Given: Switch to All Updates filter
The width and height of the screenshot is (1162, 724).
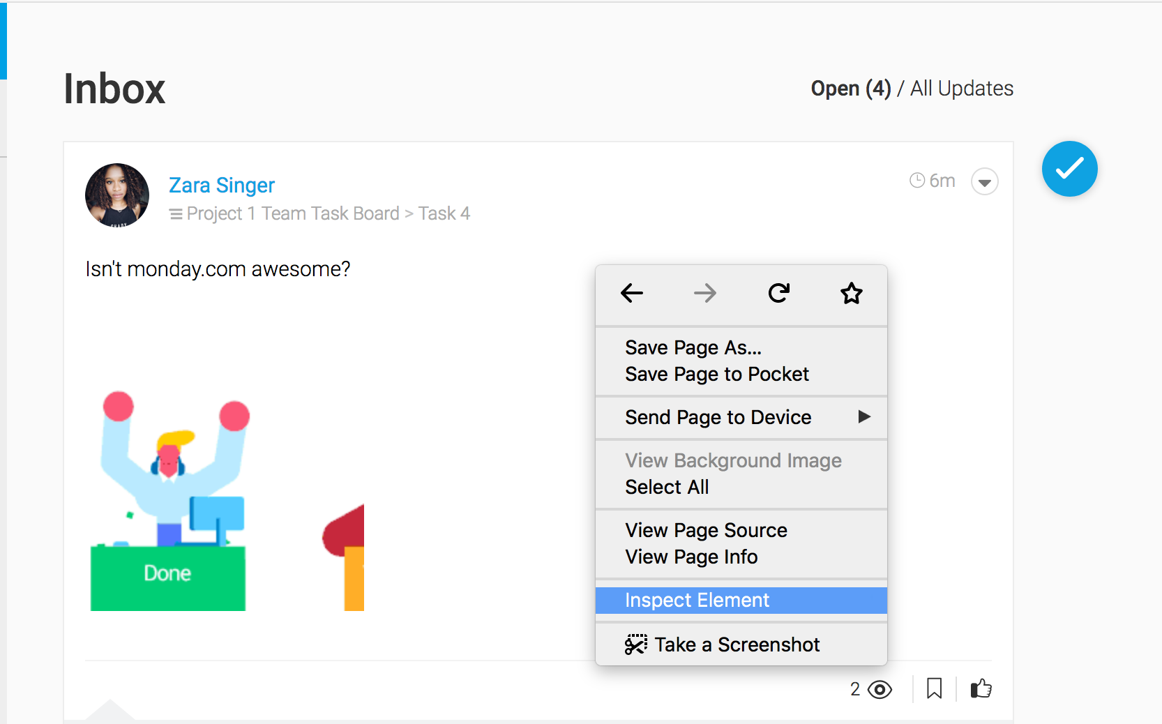Looking at the screenshot, I should tap(962, 89).
